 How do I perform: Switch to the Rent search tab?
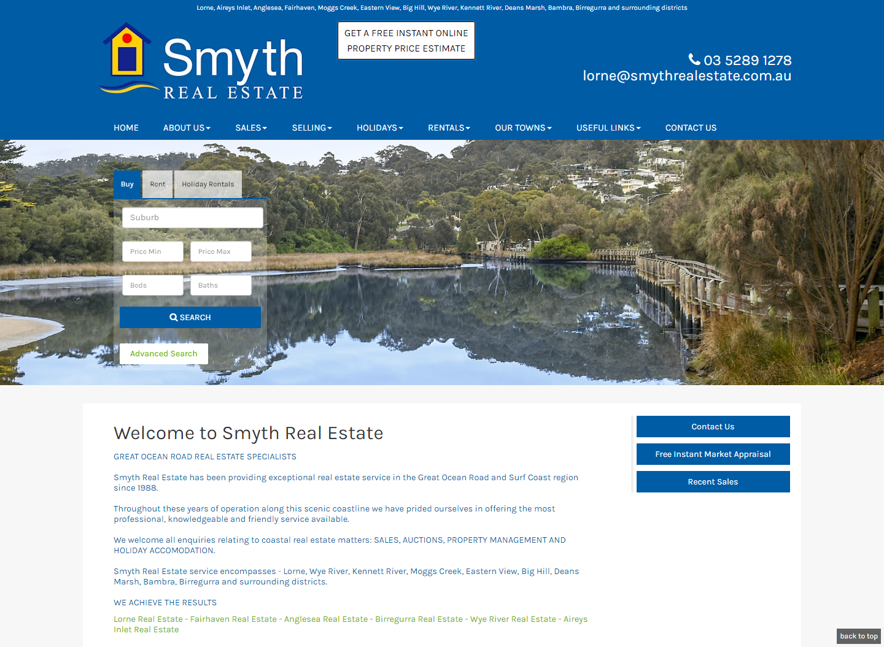point(158,184)
